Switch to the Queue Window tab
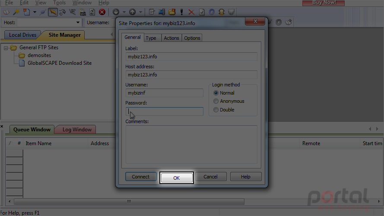The width and height of the screenshot is (384, 216). pos(32,130)
